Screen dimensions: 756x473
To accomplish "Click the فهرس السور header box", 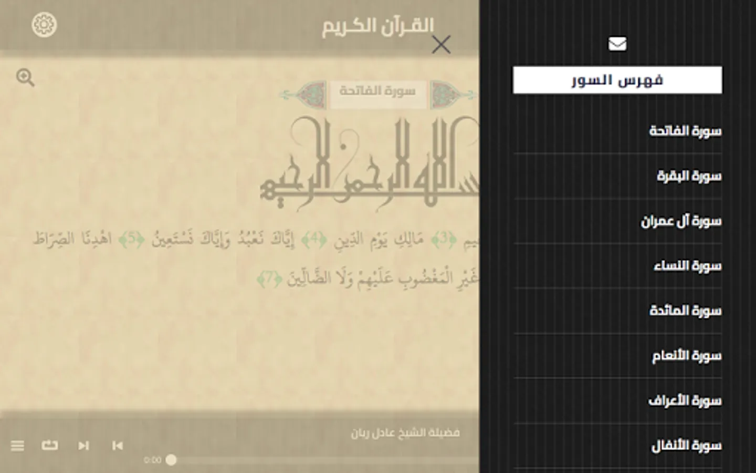I will coord(617,80).
